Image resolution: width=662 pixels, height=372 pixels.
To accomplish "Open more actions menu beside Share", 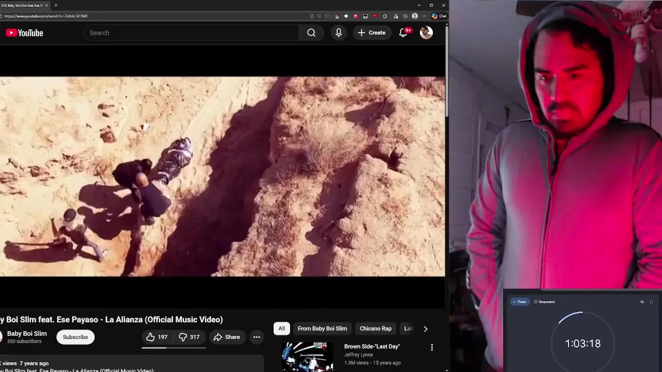I will coord(257,337).
